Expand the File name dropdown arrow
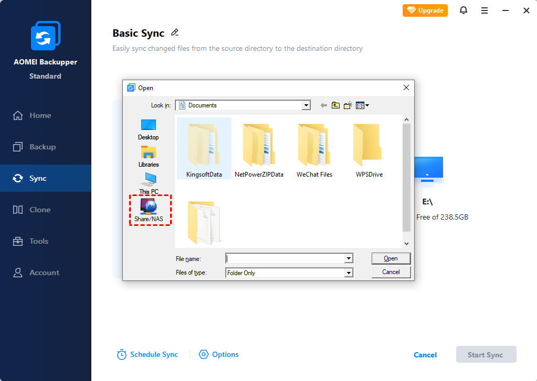537x381 pixels. 349,258
